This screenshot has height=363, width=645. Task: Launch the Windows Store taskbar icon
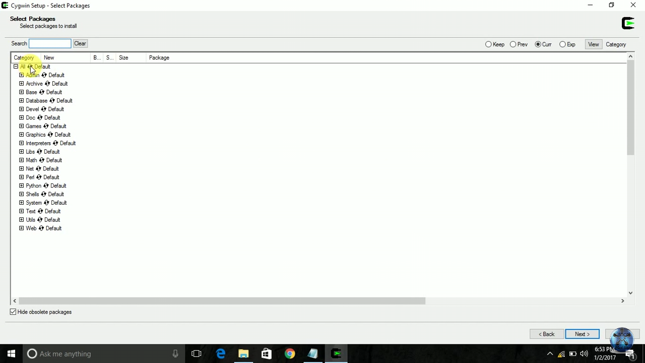pos(267,354)
